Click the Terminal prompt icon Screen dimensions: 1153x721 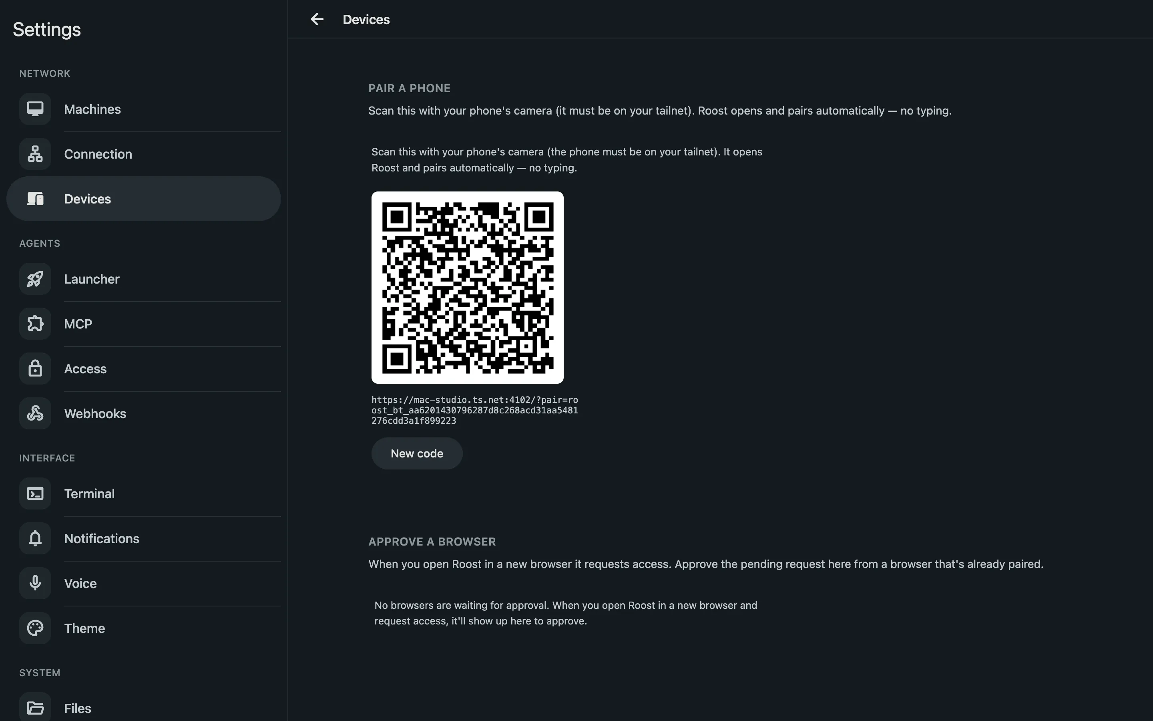[35, 493]
